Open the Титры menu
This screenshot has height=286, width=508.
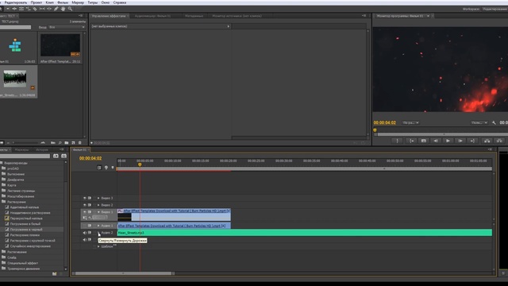[93, 2]
